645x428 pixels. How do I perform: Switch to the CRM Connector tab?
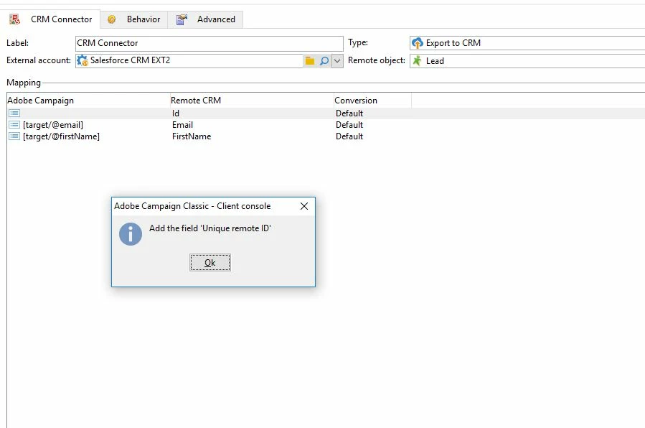pos(51,19)
